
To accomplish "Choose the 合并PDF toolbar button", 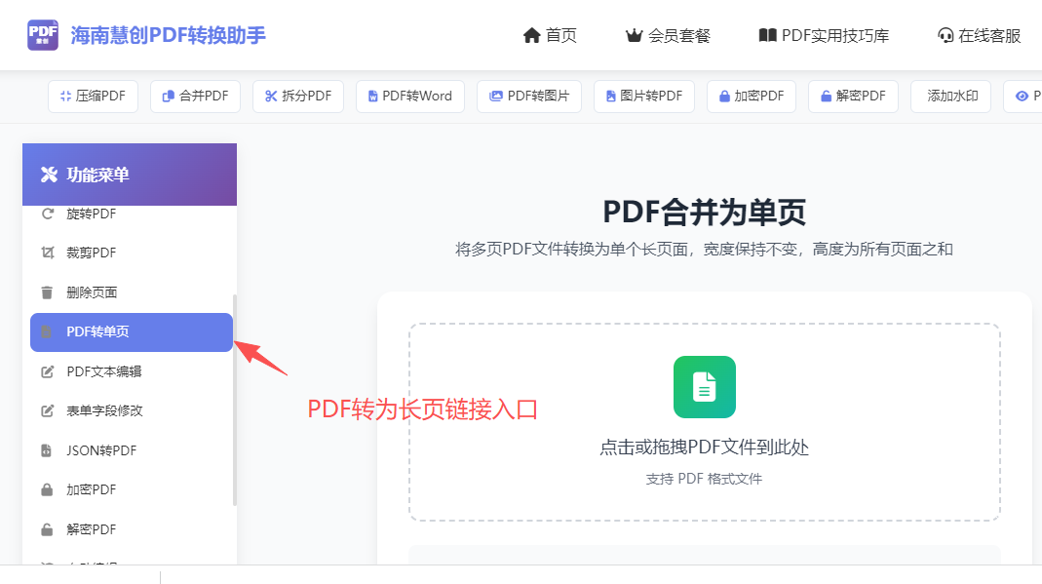I will [195, 97].
